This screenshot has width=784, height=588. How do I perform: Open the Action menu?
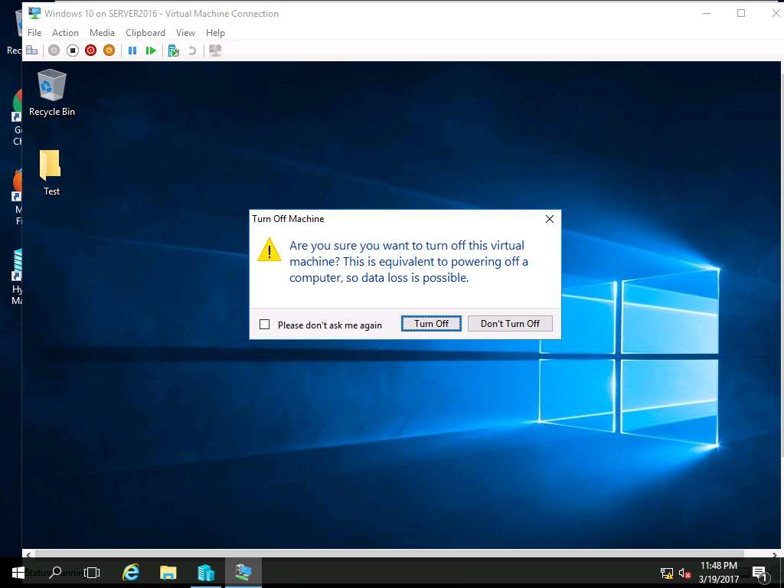point(66,32)
